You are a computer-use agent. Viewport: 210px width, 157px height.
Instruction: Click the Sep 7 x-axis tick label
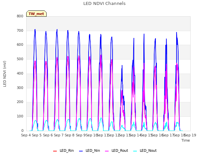point(59,135)
